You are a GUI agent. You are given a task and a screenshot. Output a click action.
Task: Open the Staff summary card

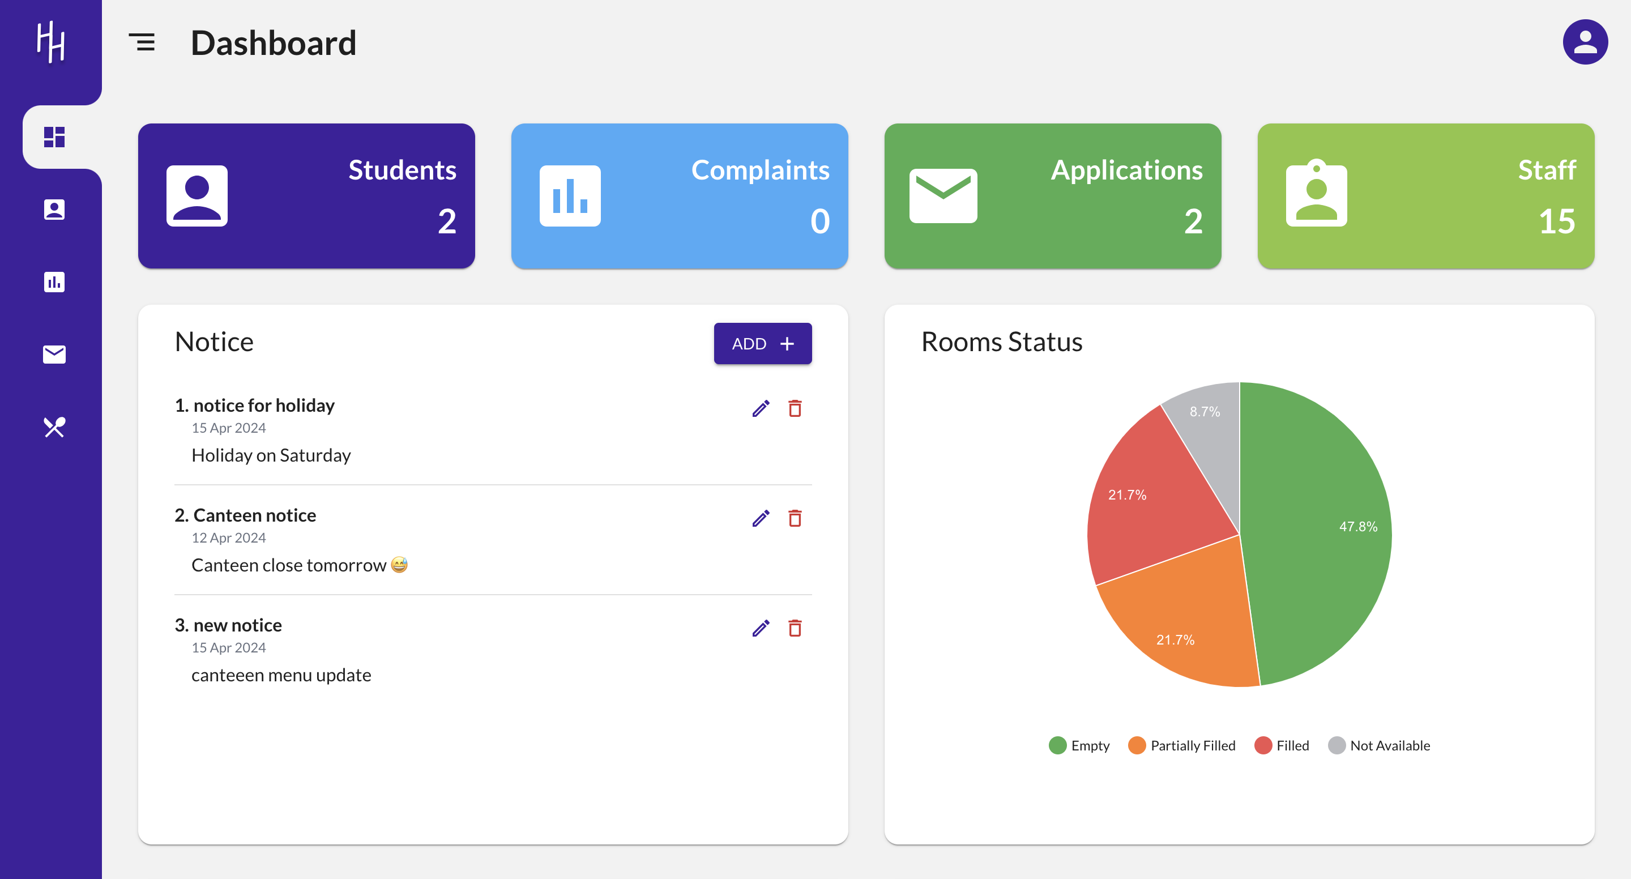(x=1425, y=196)
